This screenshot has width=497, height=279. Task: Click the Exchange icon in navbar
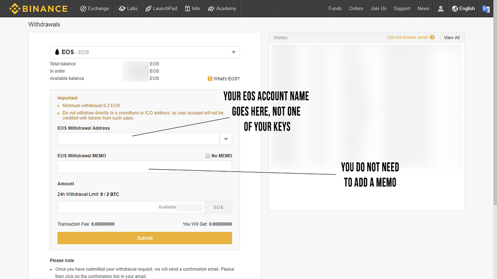pos(83,8)
